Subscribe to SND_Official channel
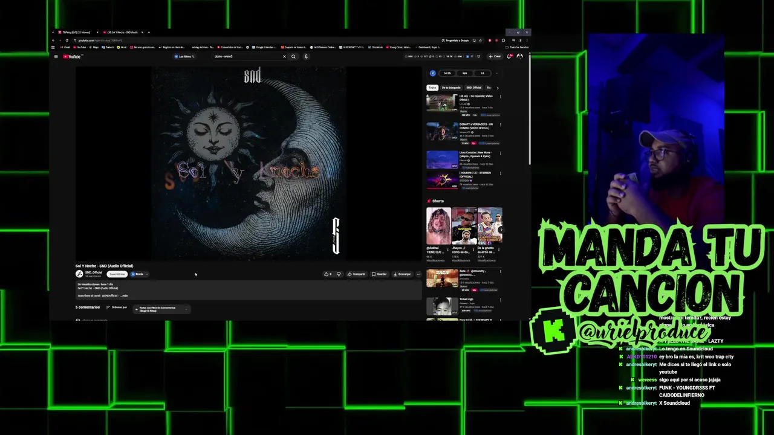The height and width of the screenshot is (435, 774). 117,274
